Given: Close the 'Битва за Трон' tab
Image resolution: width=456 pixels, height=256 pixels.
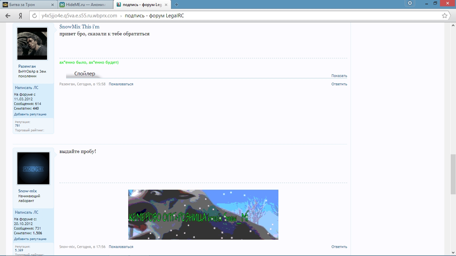Looking at the screenshot, I should [x=53, y=5].
